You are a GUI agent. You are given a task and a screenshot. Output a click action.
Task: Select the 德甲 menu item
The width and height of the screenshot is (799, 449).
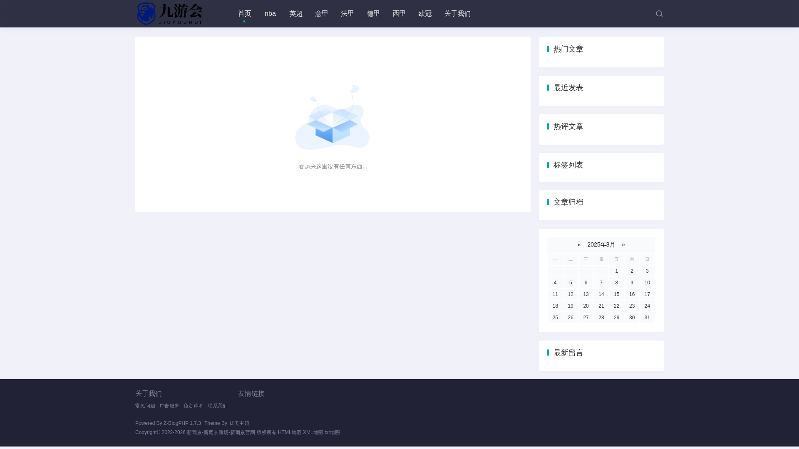click(373, 14)
